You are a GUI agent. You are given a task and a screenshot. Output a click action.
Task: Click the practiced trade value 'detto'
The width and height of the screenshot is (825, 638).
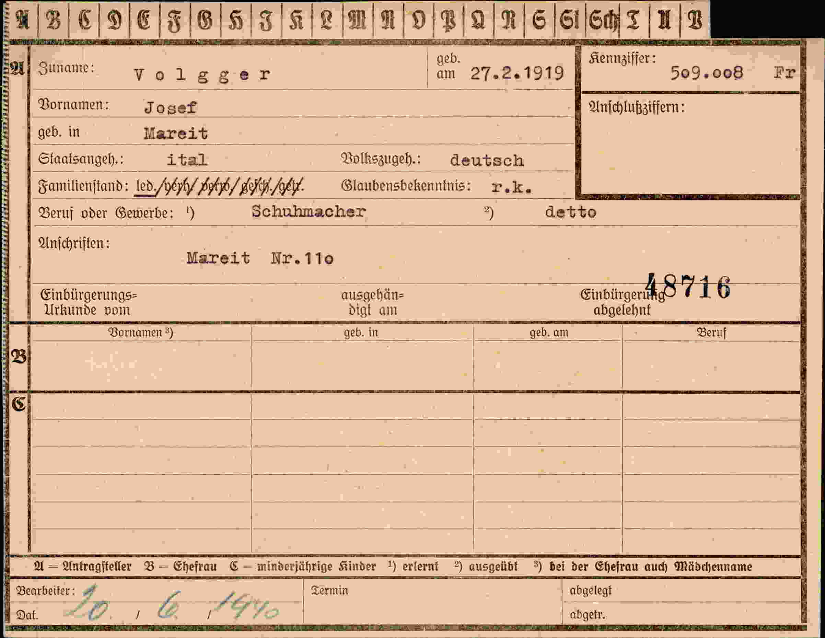coord(570,212)
